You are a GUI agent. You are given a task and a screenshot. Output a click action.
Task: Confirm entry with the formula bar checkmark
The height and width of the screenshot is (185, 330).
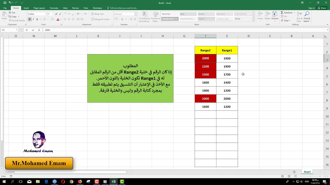[33, 30]
